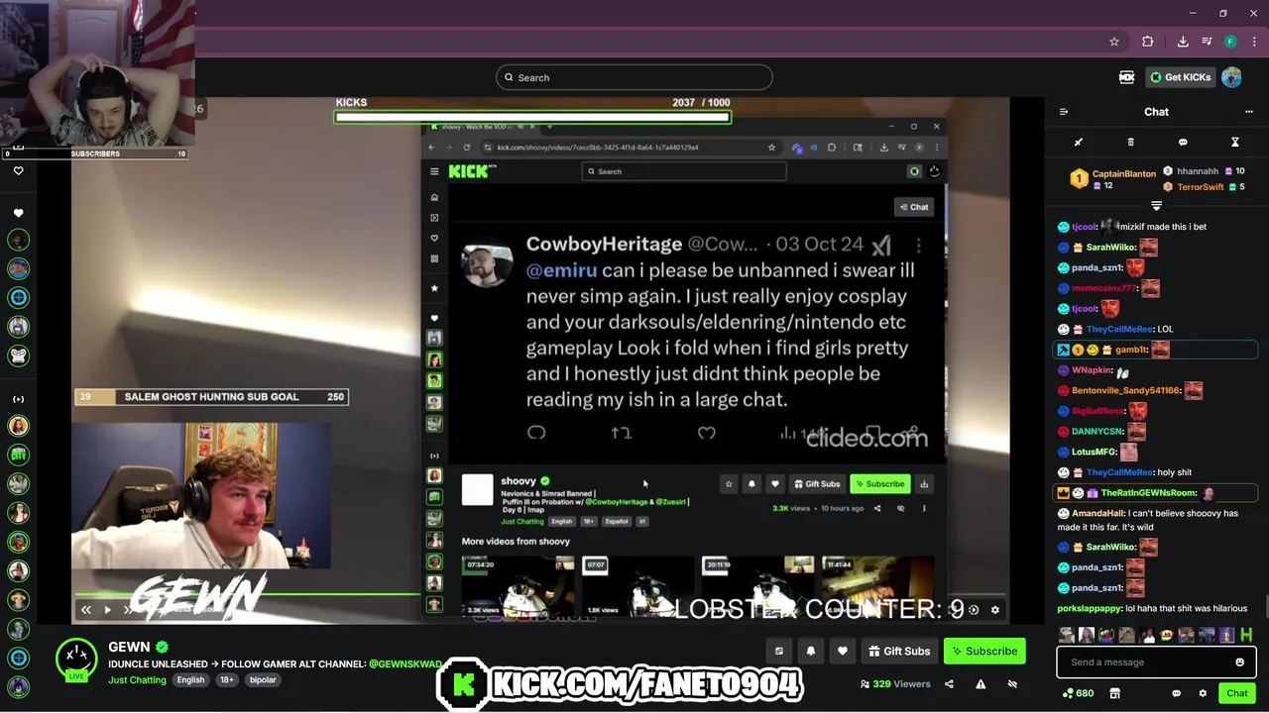The height and width of the screenshot is (713, 1269).
Task: Open GEWN's live channel avatar
Action: click(76, 659)
